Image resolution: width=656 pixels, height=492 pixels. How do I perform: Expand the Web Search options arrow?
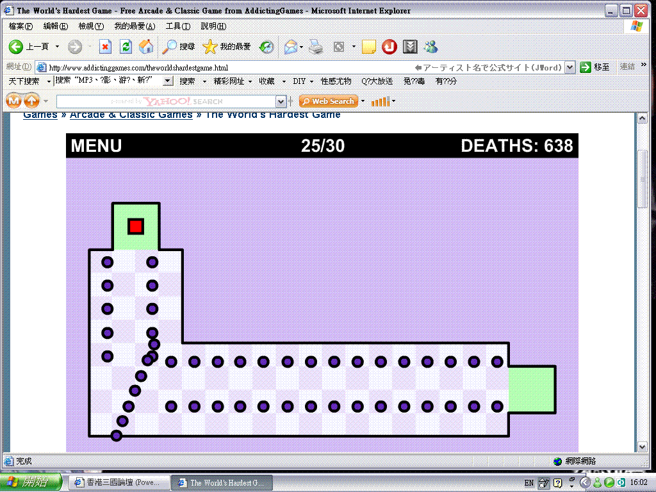pyautogui.click(x=363, y=101)
